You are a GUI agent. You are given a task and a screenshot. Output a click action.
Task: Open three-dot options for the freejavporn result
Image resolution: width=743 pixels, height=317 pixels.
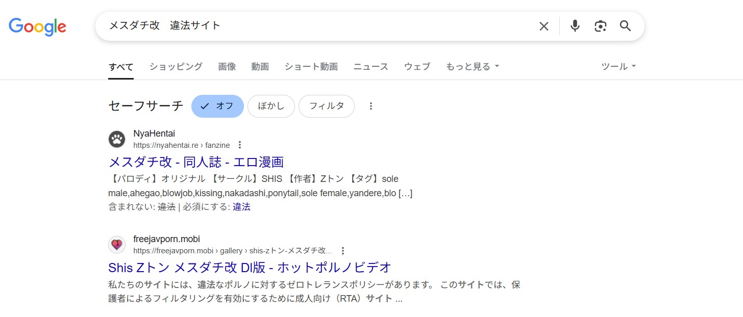point(343,251)
